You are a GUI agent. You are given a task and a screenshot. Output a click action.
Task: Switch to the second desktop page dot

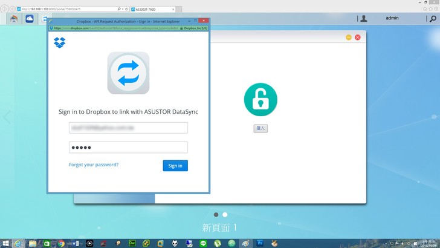pos(225,215)
